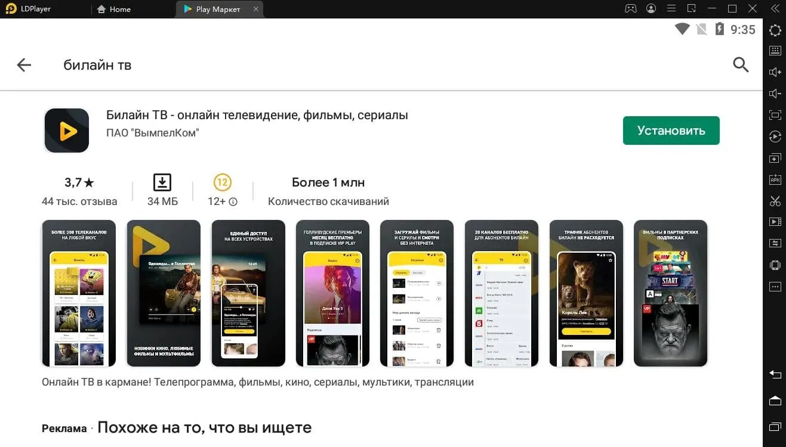This screenshot has height=447, width=786.
Task: Click 'Похоже на то, что вы ищете' heading
Action: (x=204, y=427)
